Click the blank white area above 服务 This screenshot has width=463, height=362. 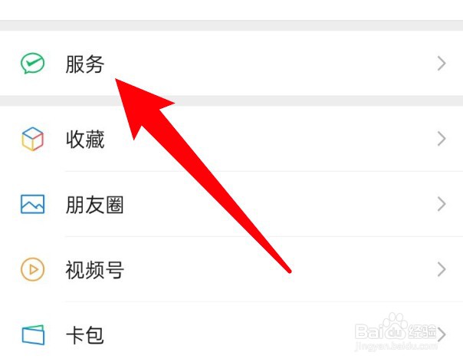[231, 10]
